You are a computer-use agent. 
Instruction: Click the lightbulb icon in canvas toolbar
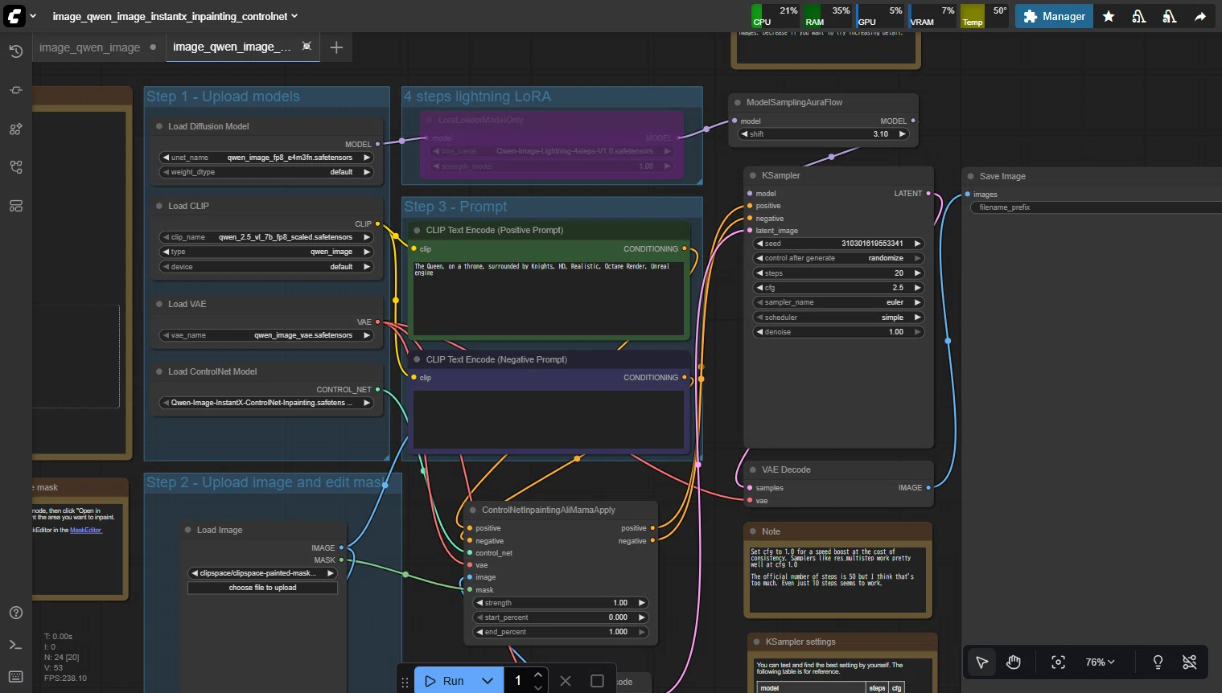click(x=1158, y=662)
